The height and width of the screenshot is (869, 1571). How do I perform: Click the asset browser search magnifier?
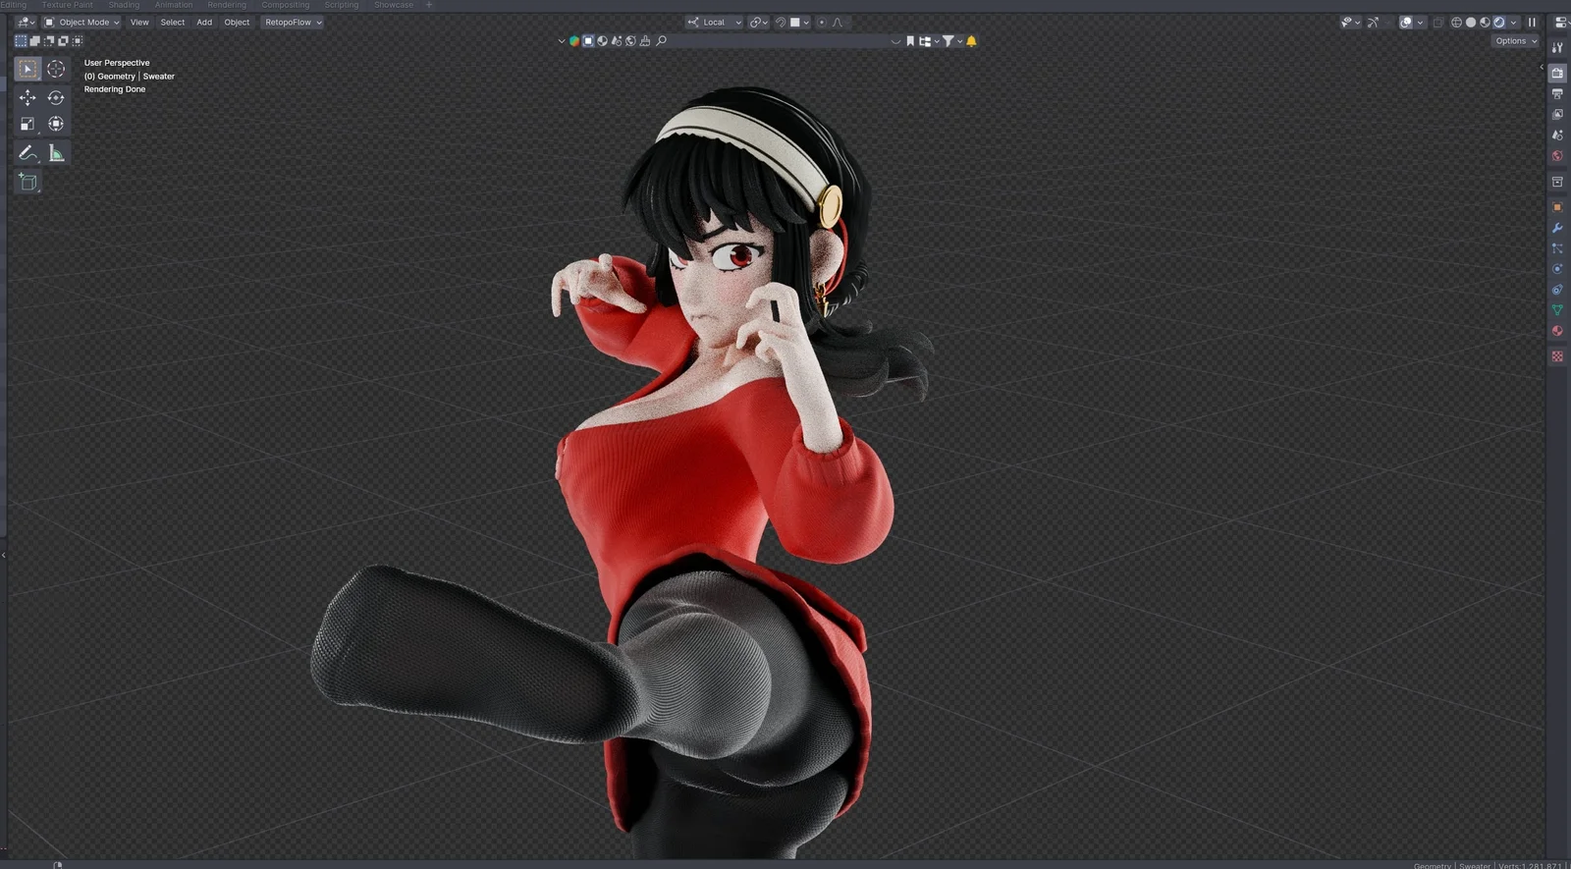pyautogui.click(x=661, y=41)
